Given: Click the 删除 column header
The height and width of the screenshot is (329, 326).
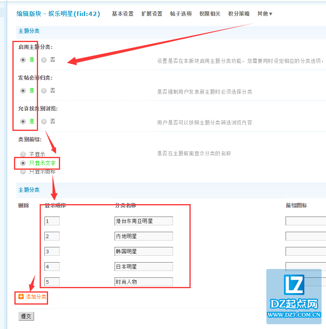Looking at the screenshot, I should [x=24, y=205].
